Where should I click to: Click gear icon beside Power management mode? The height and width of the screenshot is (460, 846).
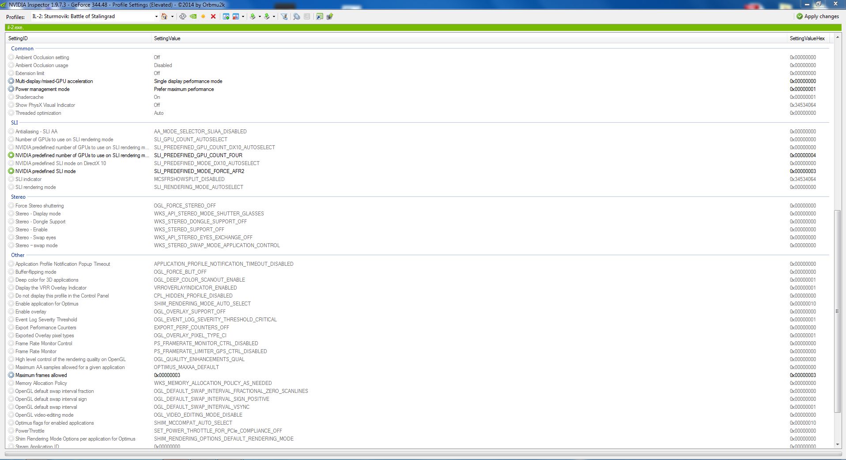point(11,89)
